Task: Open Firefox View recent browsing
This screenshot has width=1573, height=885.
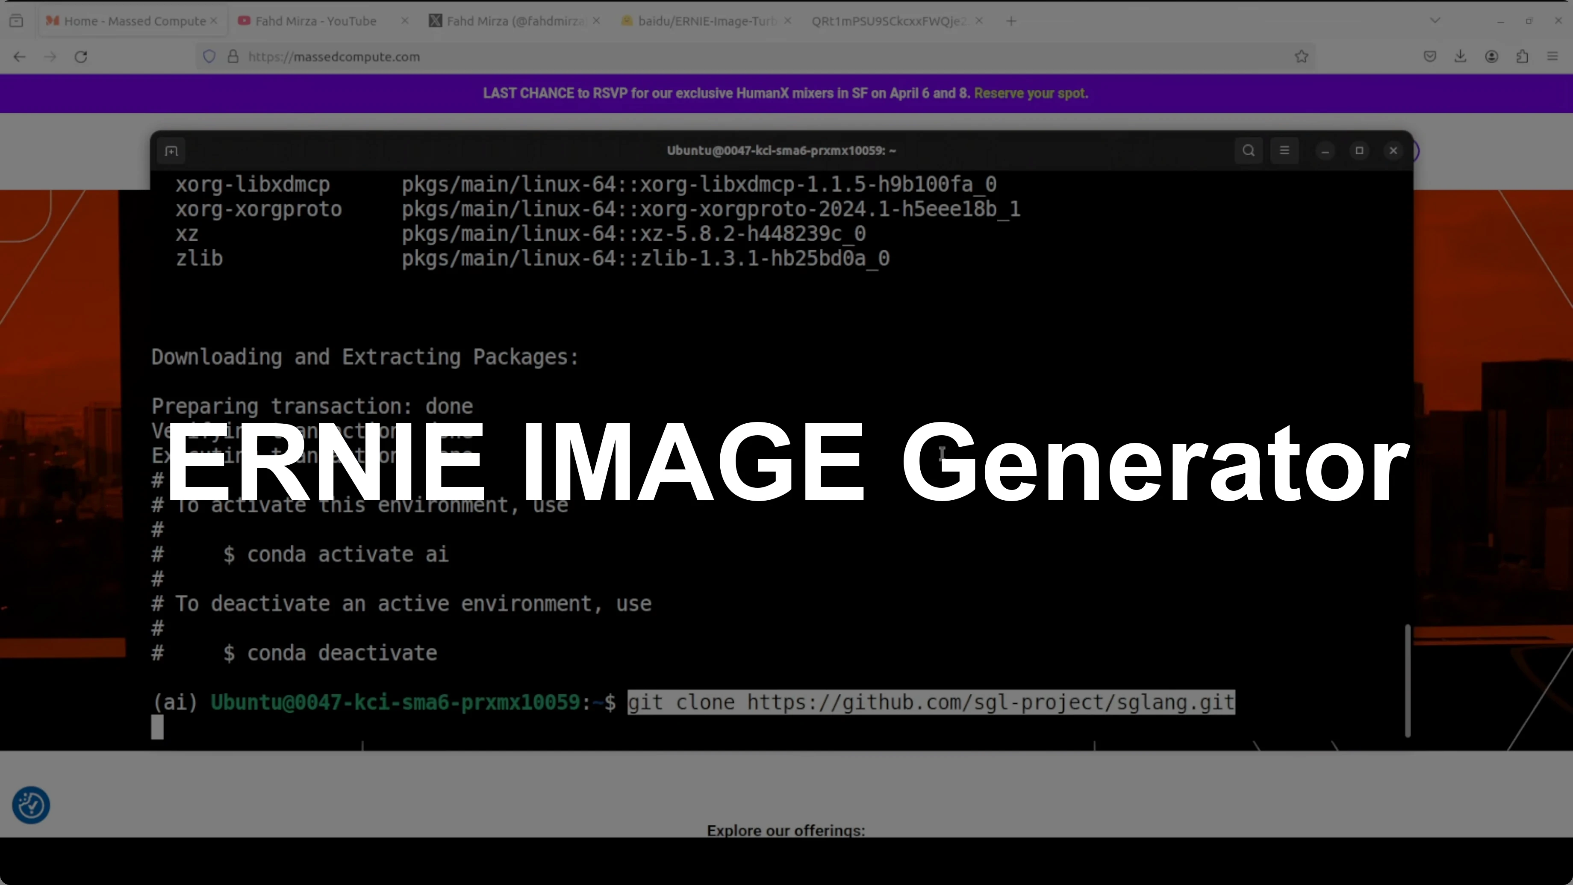Action: pyautogui.click(x=17, y=21)
